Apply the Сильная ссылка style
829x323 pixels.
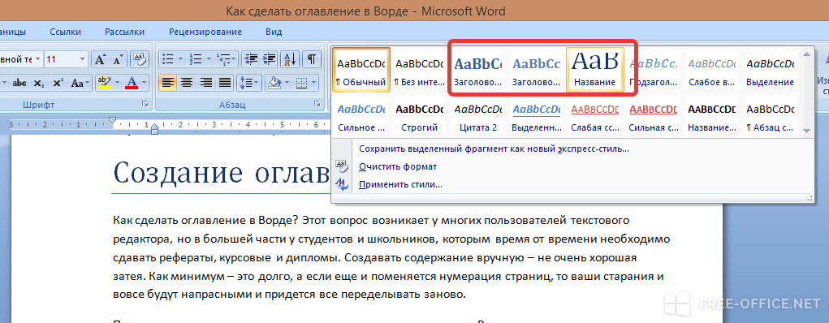click(654, 115)
